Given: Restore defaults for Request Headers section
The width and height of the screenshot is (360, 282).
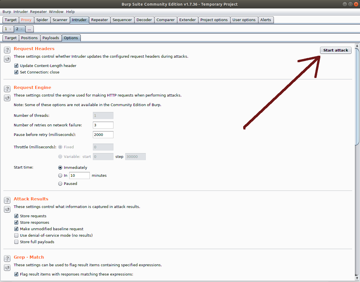Looking at the screenshot, I should (7, 59).
